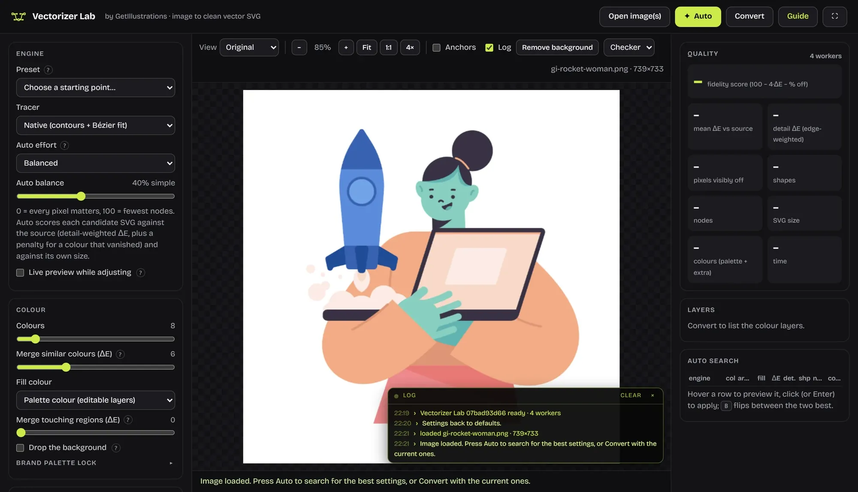Check Drop the background option
Image resolution: width=858 pixels, height=492 pixels.
click(20, 448)
